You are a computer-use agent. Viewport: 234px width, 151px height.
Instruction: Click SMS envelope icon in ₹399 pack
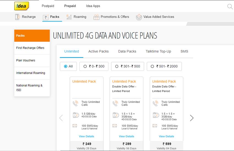click(115, 126)
